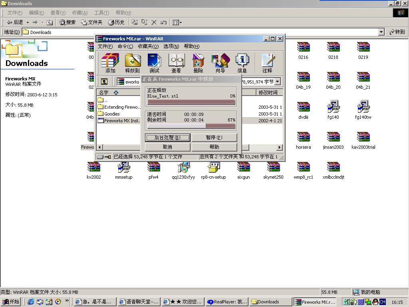Open WinRAR Commands (命令) menu
The image size is (409, 307).
point(125,46)
